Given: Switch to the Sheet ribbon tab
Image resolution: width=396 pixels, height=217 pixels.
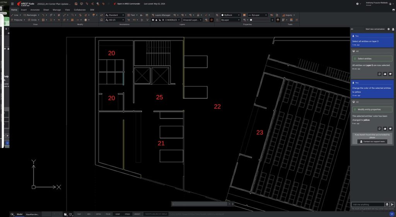Looking at the screenshot, I should (46, 10).
